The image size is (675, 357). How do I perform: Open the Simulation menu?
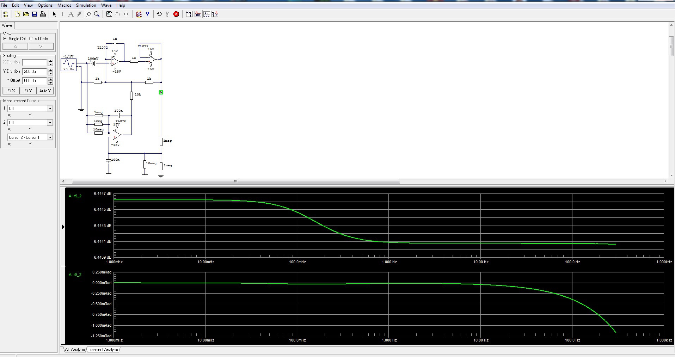point(86,5)
